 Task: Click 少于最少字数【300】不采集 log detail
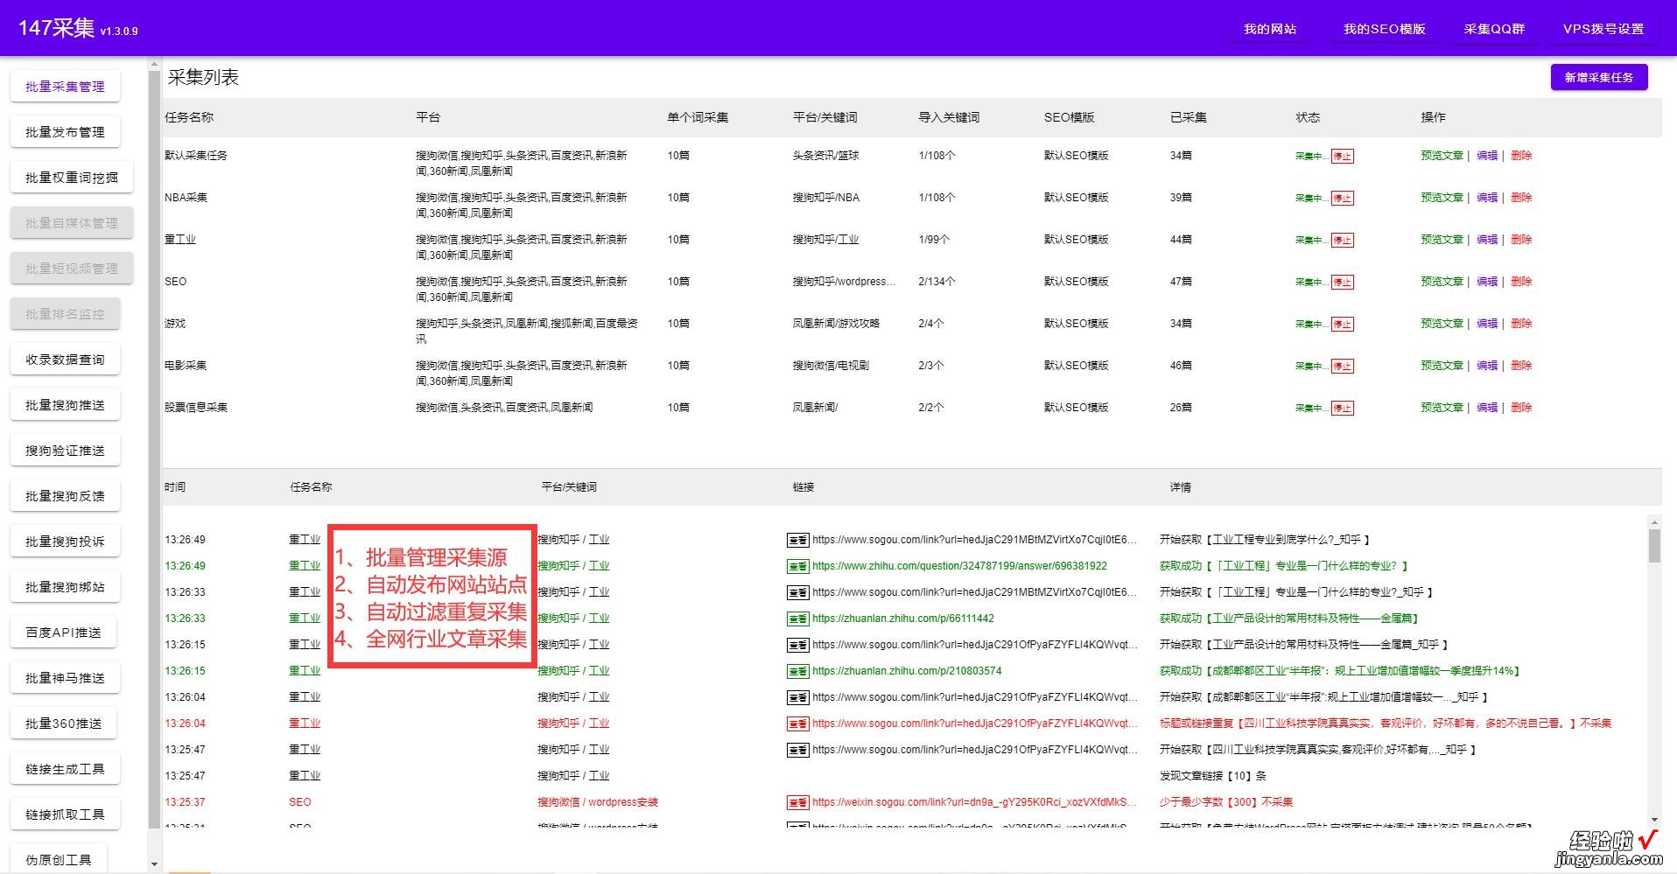point(1226,802)
